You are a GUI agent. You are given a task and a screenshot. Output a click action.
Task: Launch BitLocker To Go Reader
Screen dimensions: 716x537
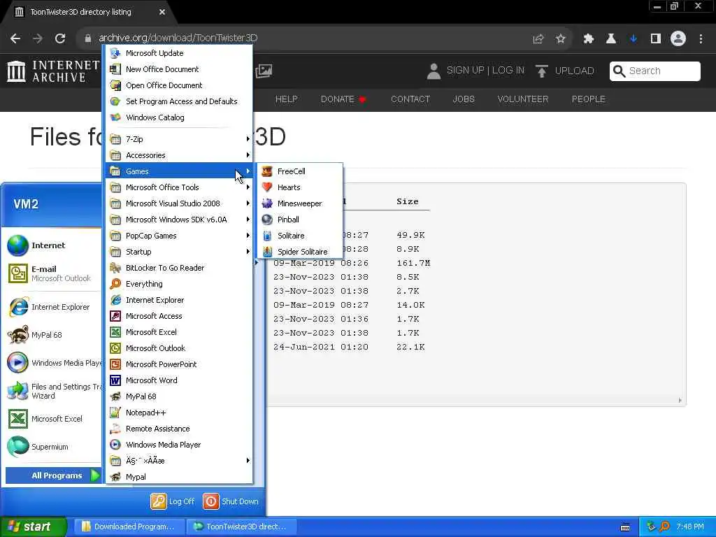pyautogui.click(x=179, y=268)
